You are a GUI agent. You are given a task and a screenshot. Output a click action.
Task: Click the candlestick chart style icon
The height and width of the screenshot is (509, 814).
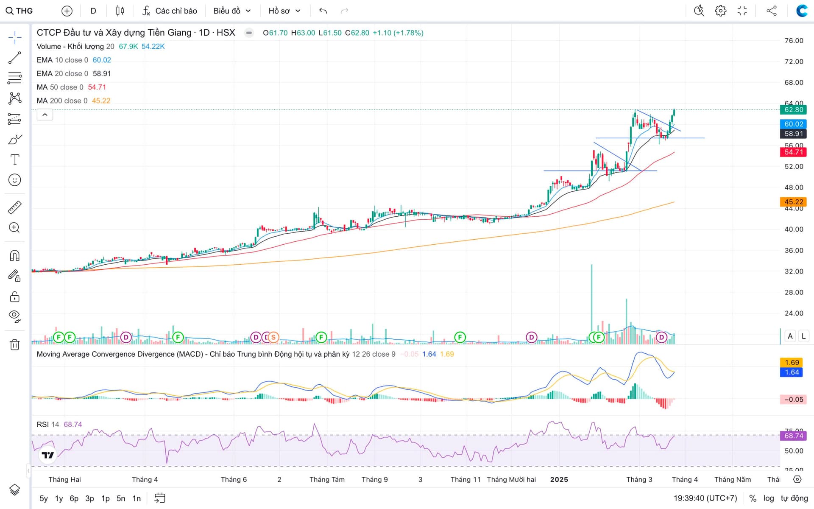[x=120, y=11]
